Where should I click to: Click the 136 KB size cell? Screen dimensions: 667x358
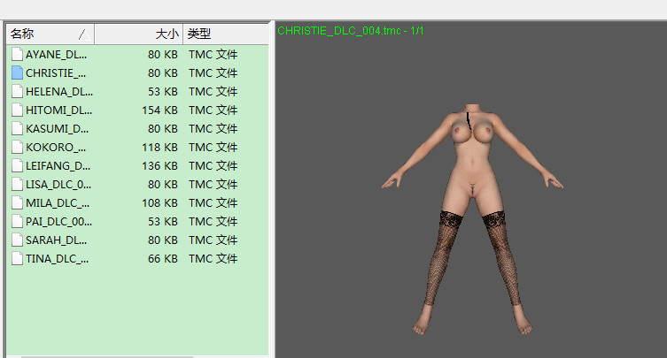click(159, 166)
